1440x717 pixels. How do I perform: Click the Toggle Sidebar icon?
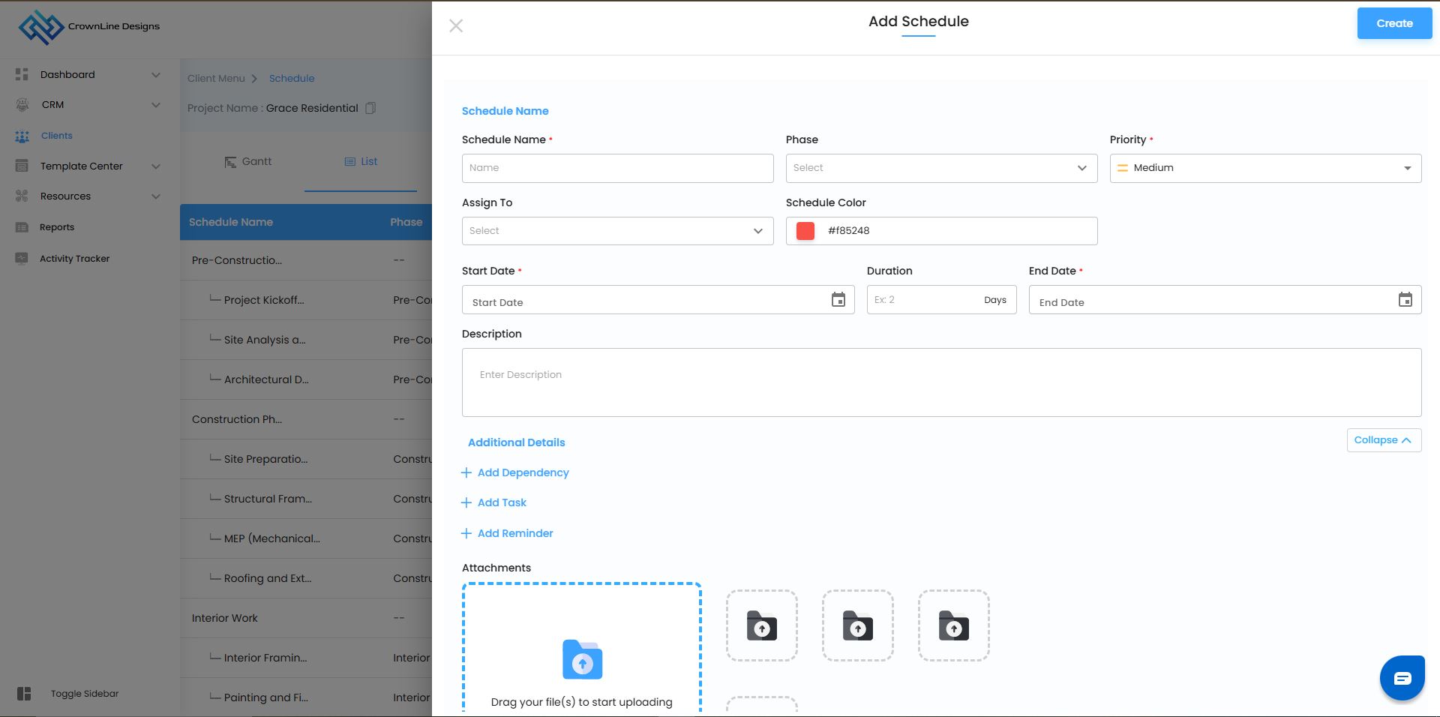coord(24,694)
